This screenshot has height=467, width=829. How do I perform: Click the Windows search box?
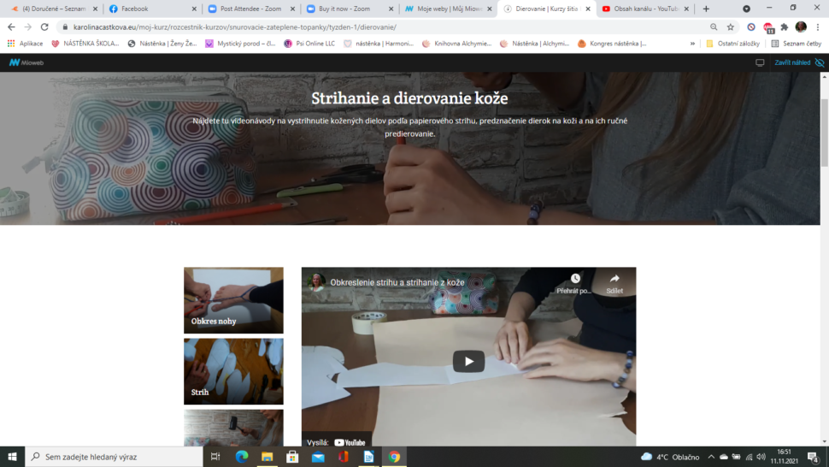point(114,457)
